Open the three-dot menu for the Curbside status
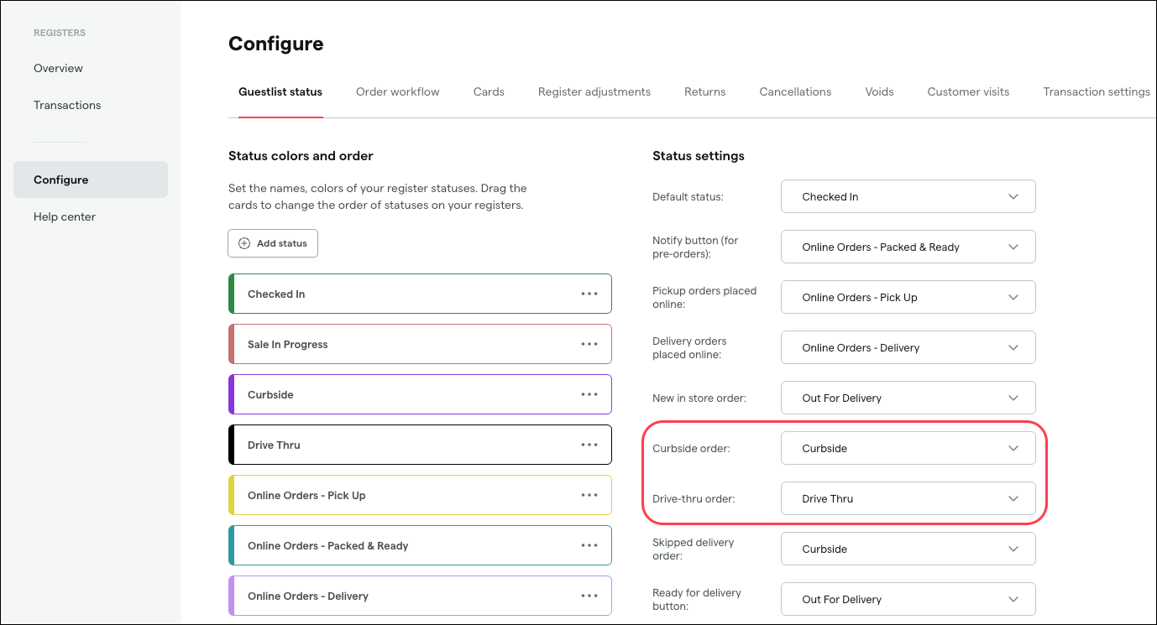 click(x=589, y=394)
